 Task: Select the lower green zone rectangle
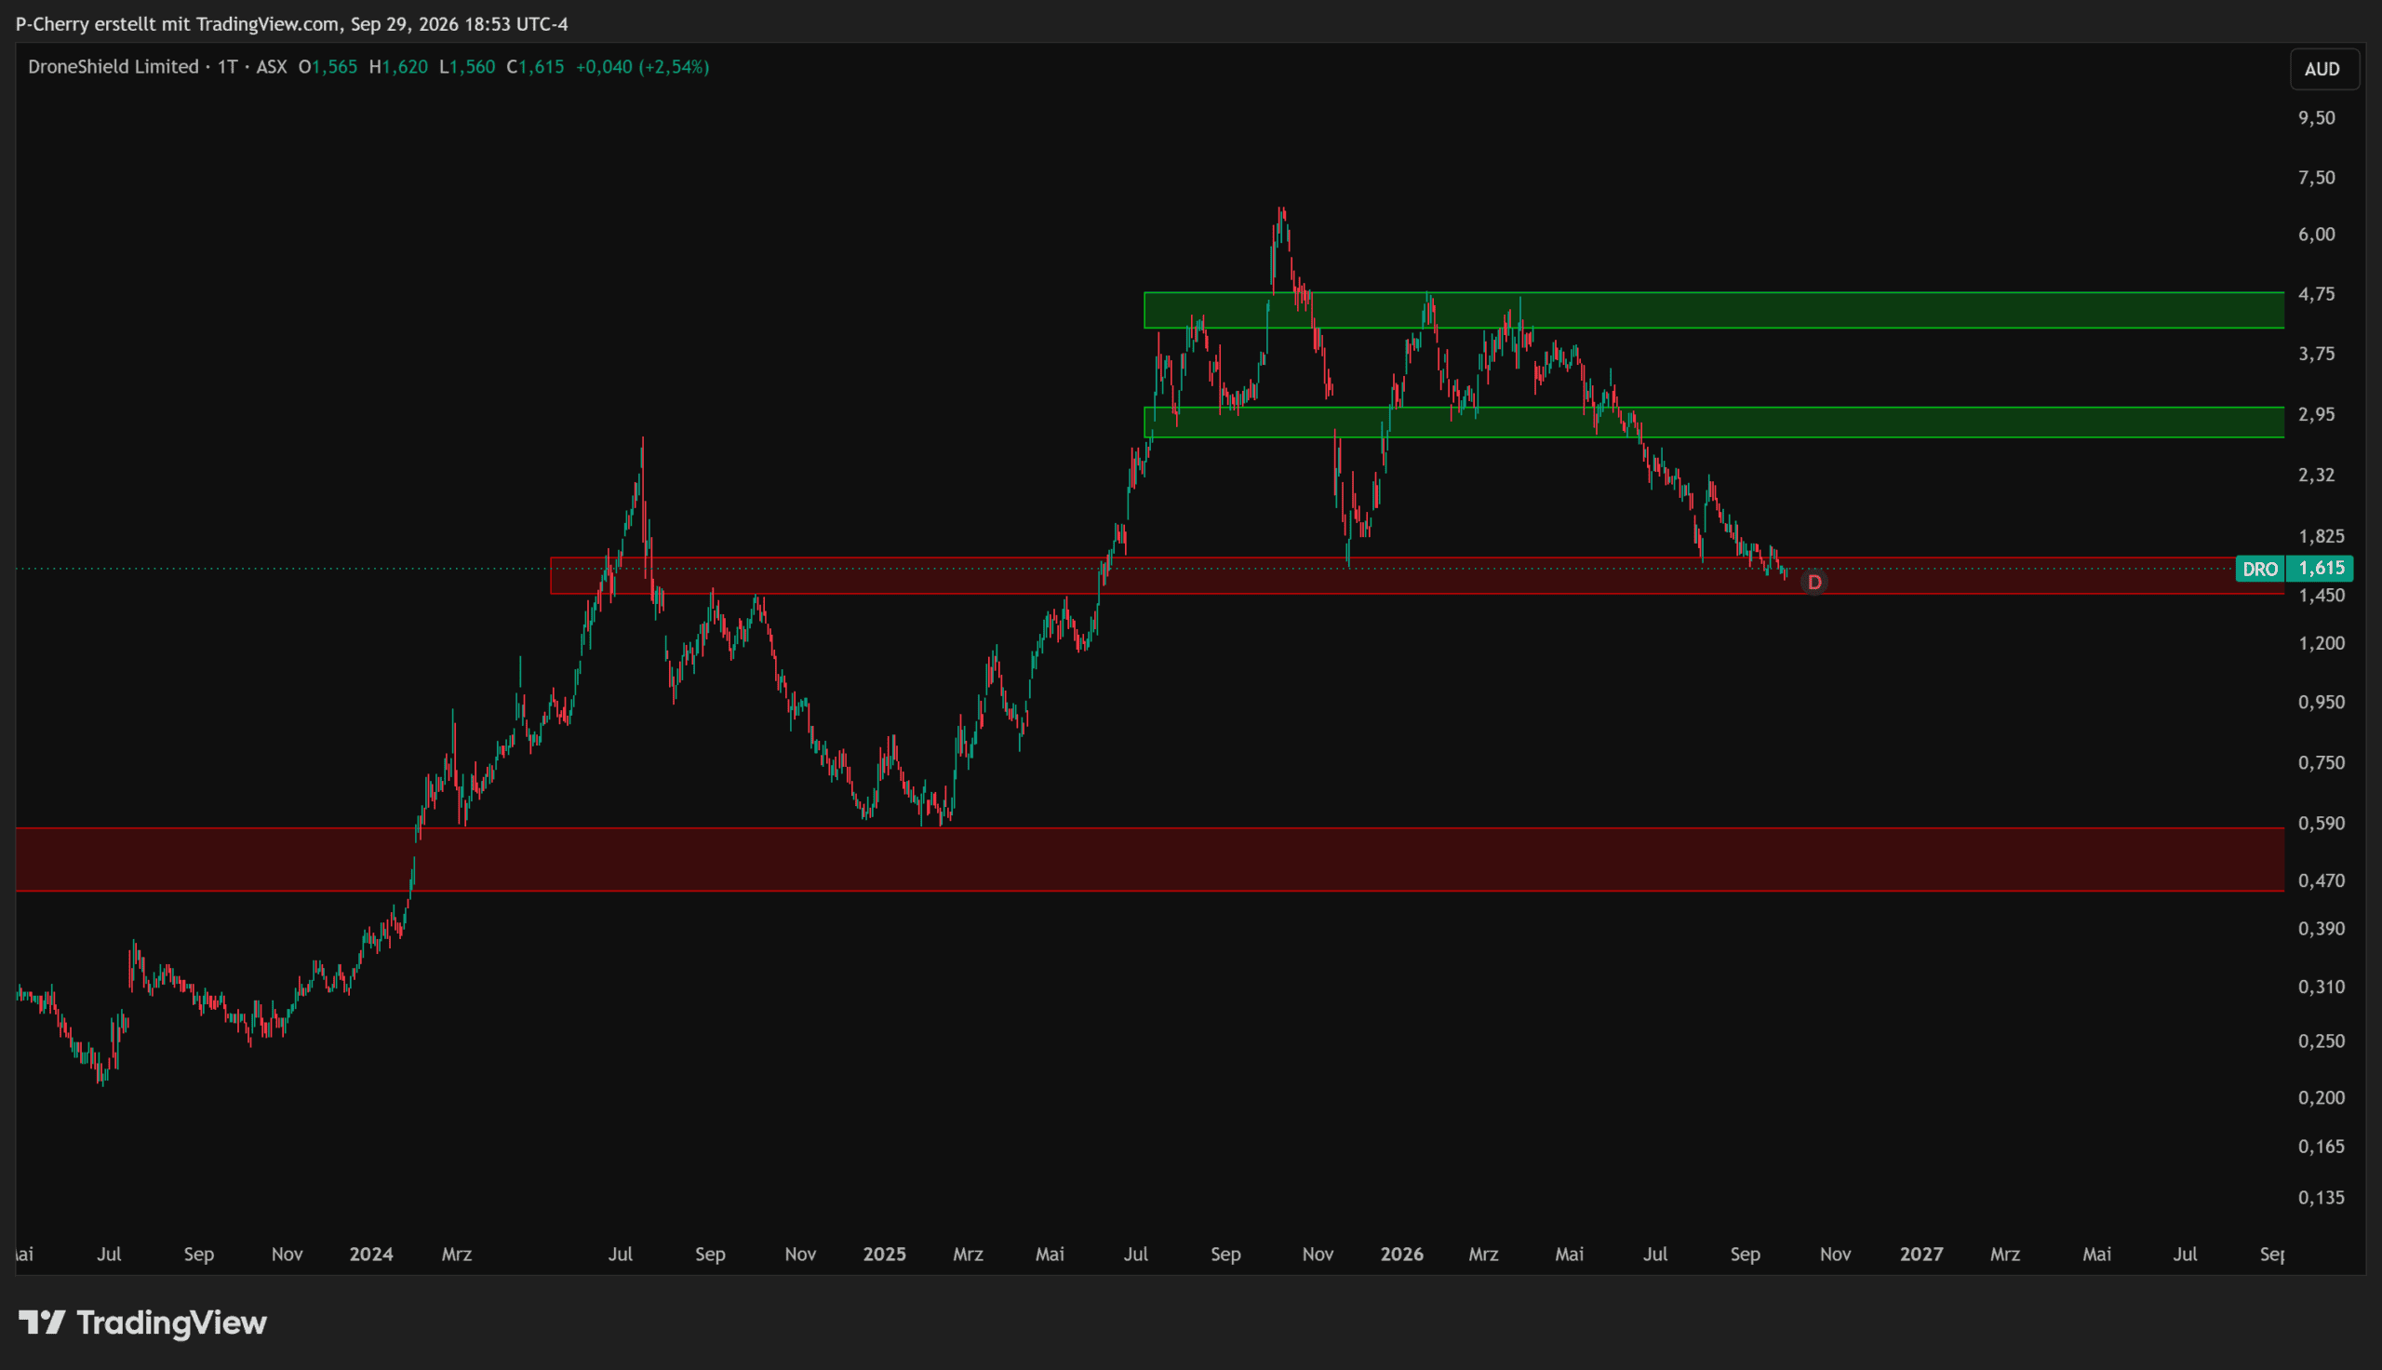point(1713,422)
